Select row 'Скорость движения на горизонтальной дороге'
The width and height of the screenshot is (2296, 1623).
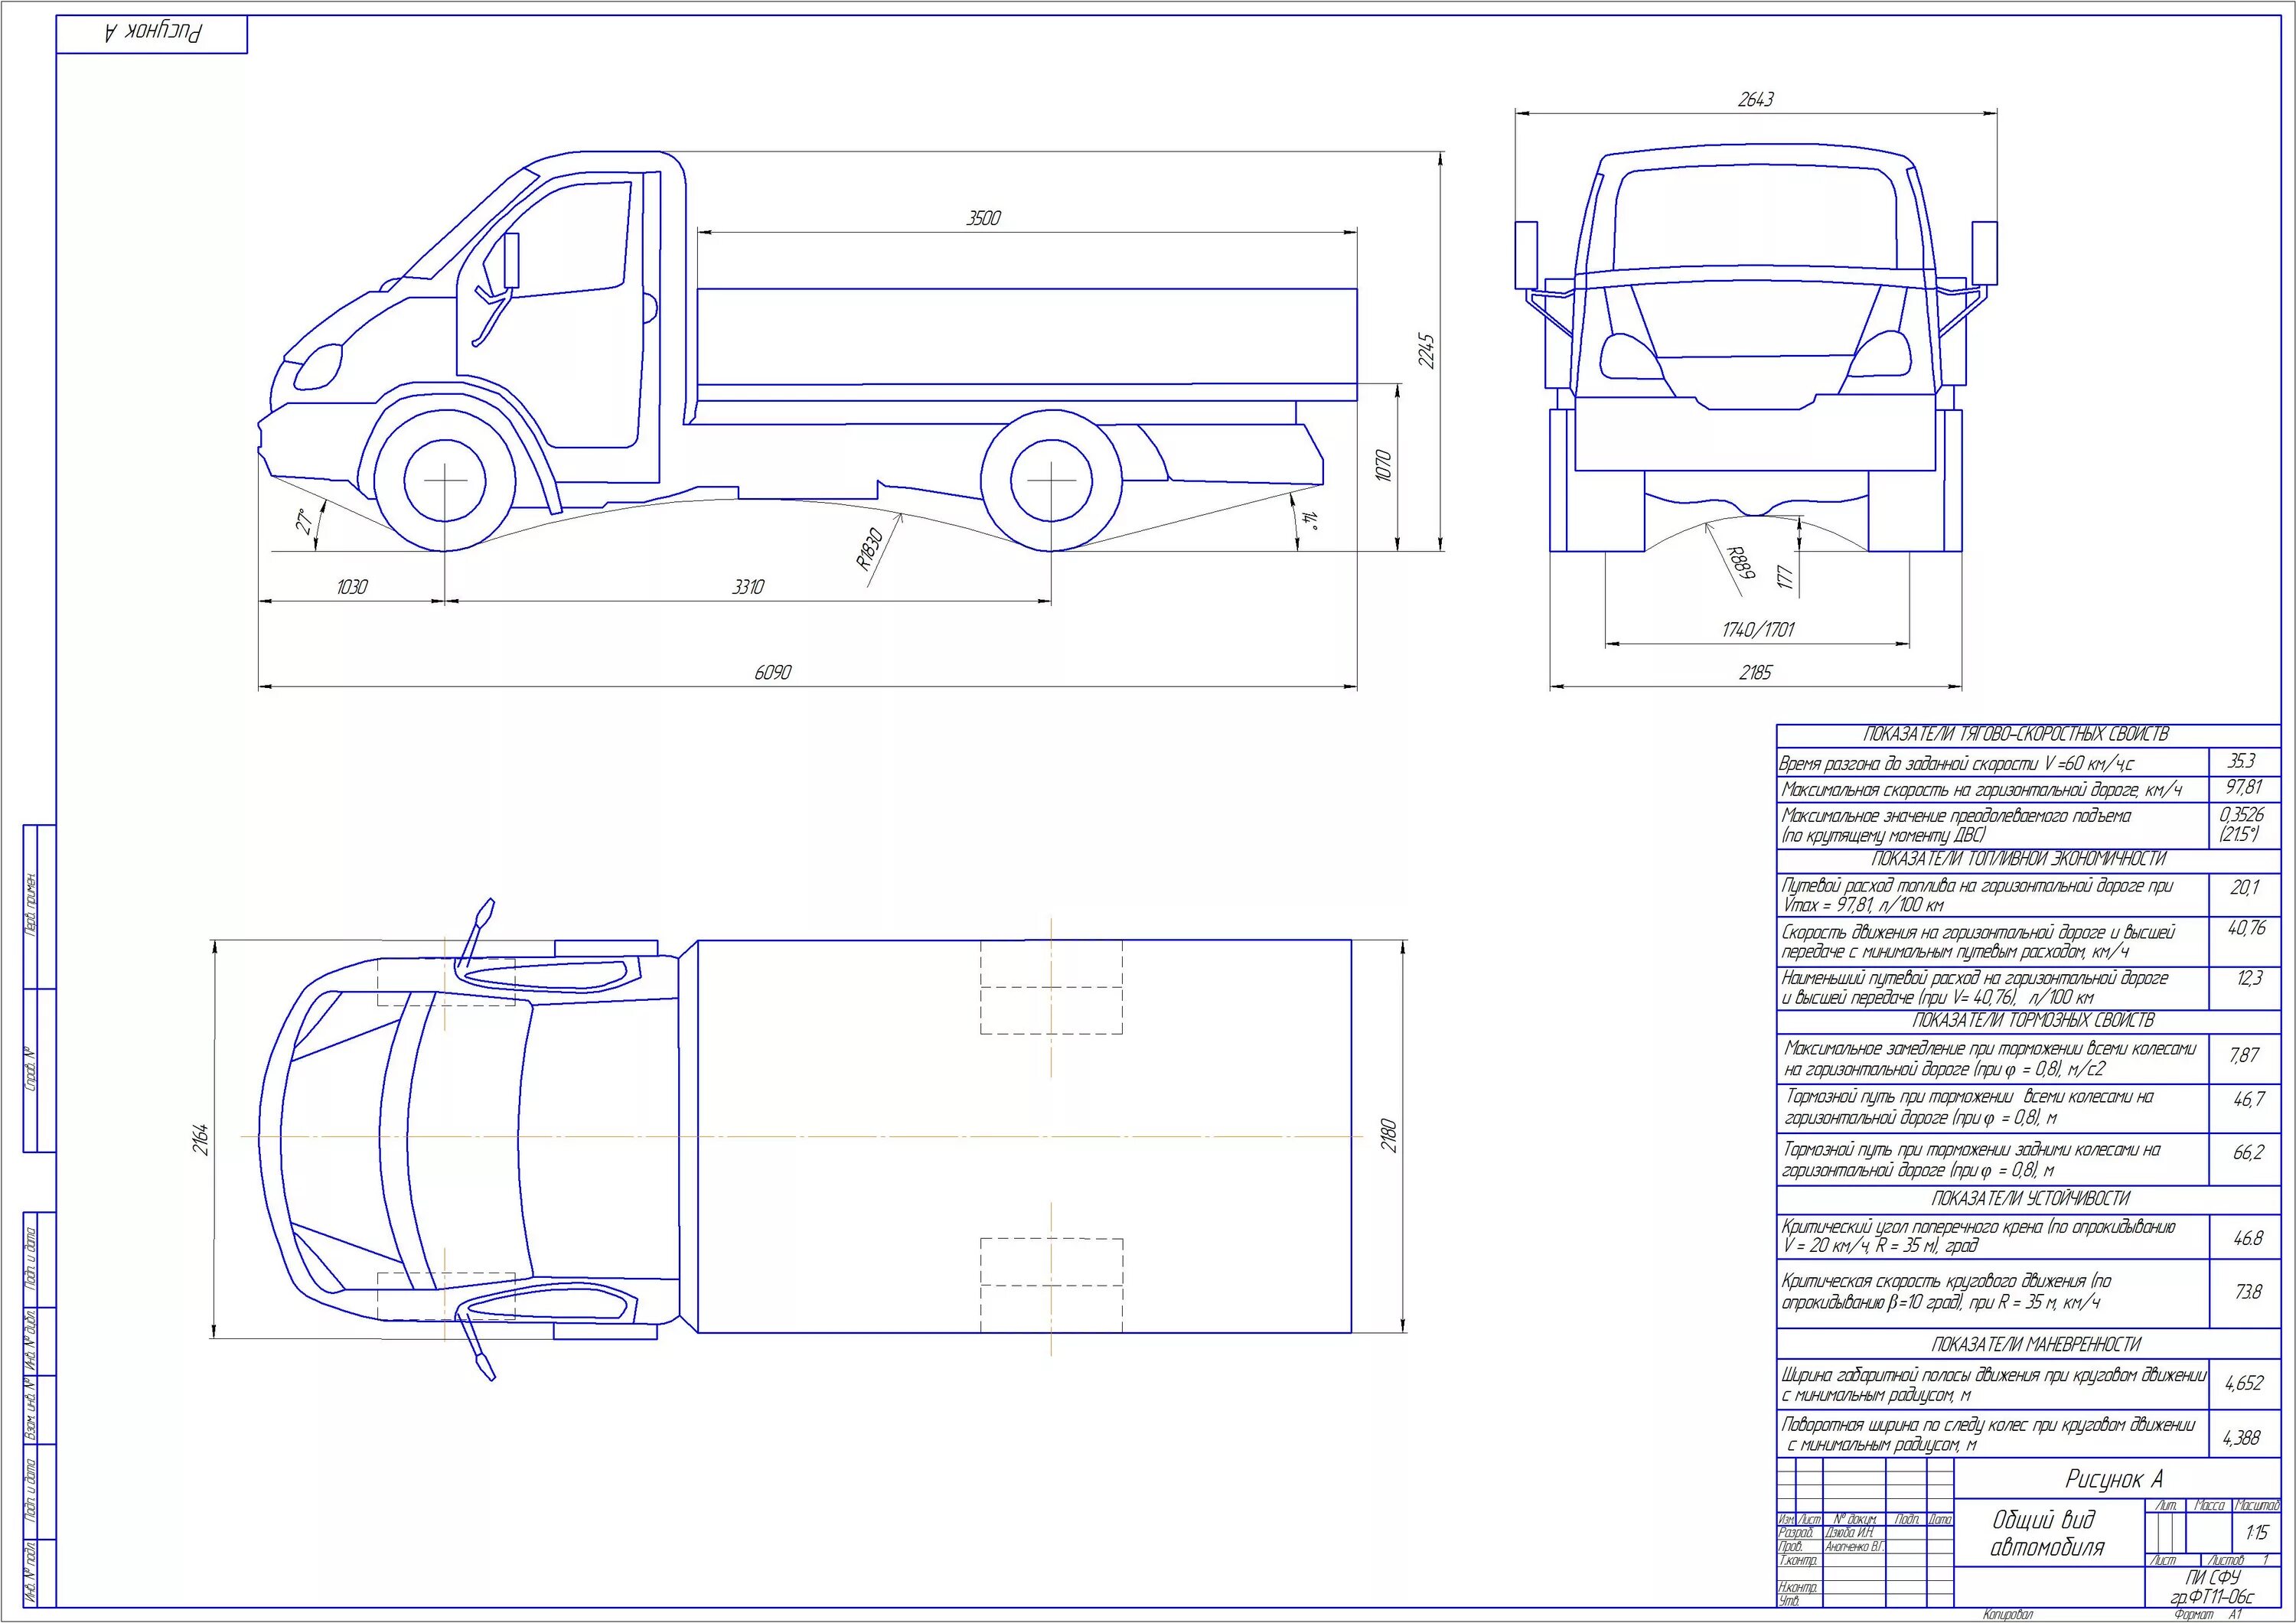pos(1992,942)
